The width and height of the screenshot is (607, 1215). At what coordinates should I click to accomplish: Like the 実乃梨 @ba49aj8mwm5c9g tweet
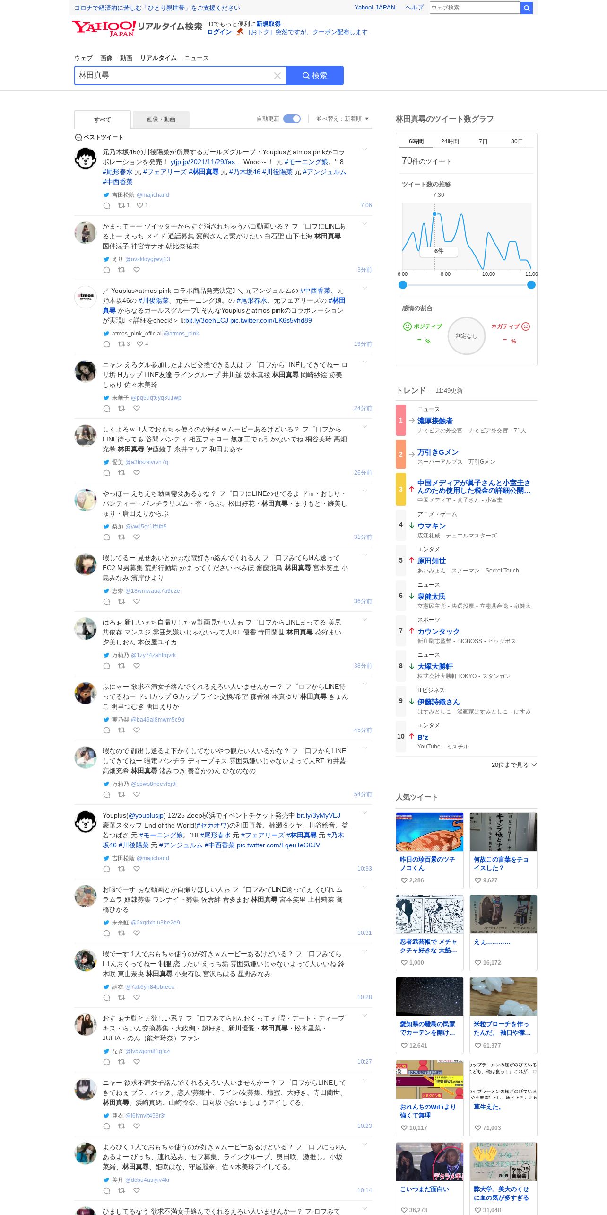tap(137, 730)
